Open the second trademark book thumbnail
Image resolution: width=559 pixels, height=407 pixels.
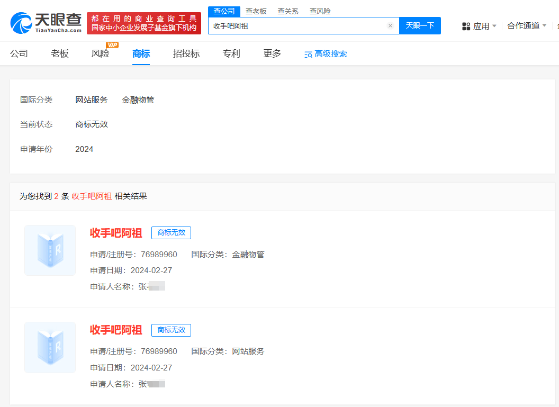(50, 347)
